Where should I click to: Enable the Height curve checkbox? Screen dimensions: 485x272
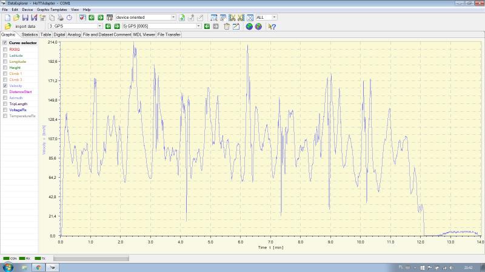(x=5, y=68)
